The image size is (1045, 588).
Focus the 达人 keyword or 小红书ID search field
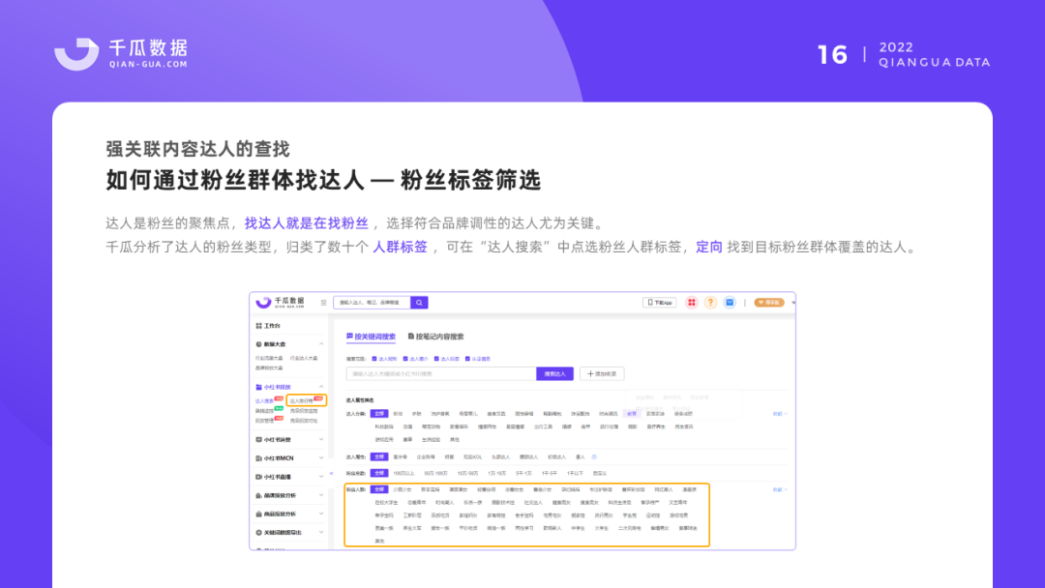441,374
